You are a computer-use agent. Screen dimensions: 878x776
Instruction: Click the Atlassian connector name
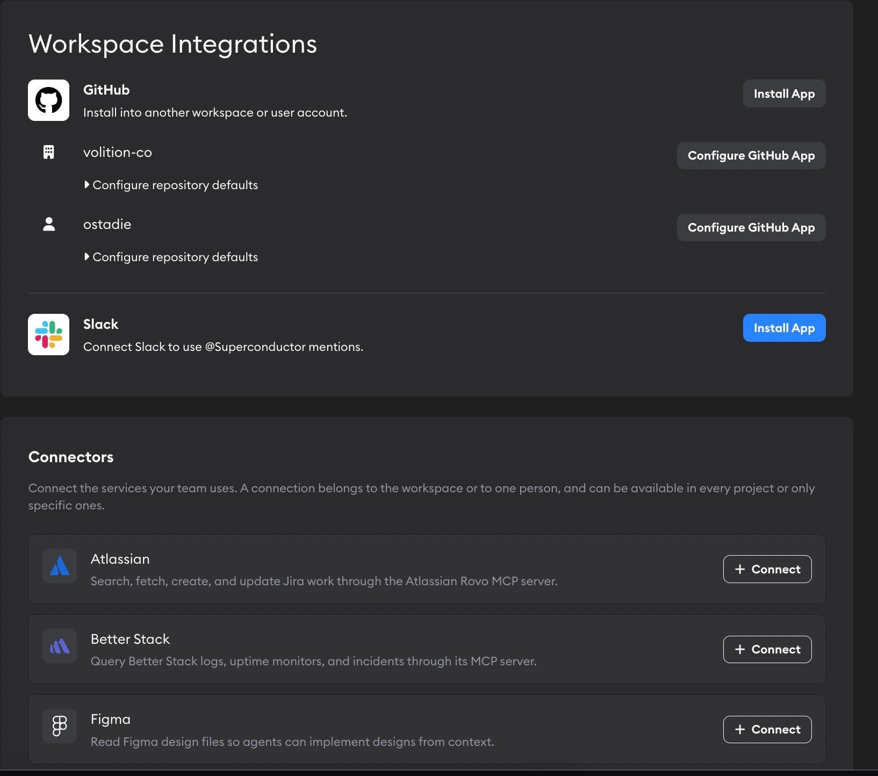(120, 559)
